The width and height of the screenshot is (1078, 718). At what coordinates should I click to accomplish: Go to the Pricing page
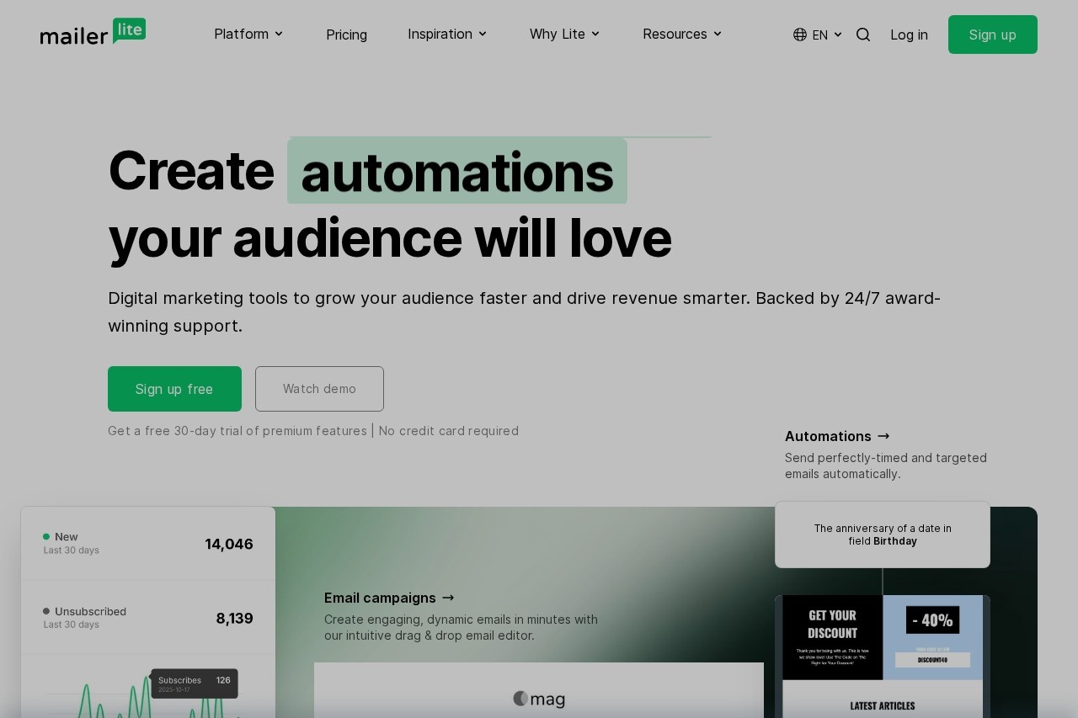pyautogui.click(x=346, y=35)
